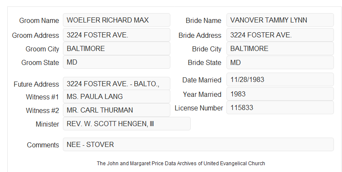Click the Minister field

pyautogui.click(x=127, y=124)
